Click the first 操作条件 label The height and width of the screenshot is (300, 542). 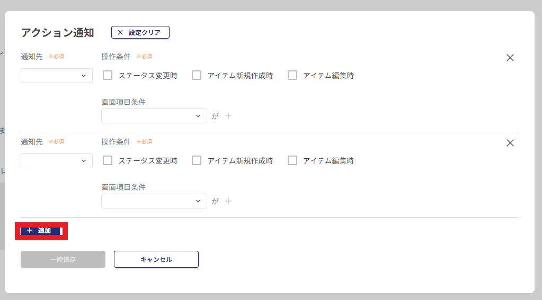[115, 56]
